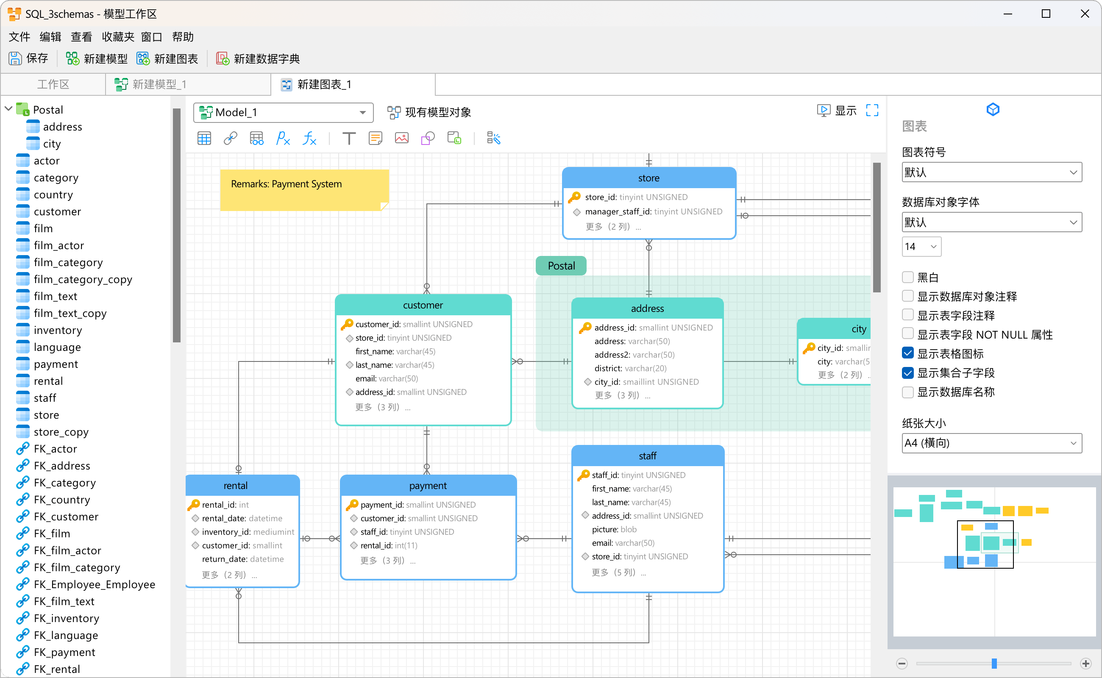Open the 收藏夹 menu
The height and width of the screenshot is (678, 1102).
[x=117, y=37]
